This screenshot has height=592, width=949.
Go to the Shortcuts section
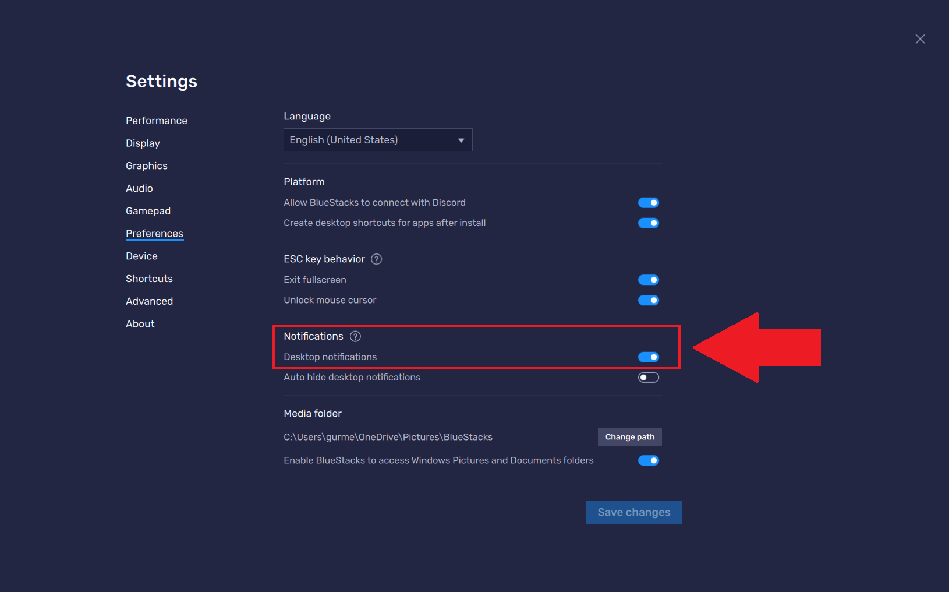point(149,279)
